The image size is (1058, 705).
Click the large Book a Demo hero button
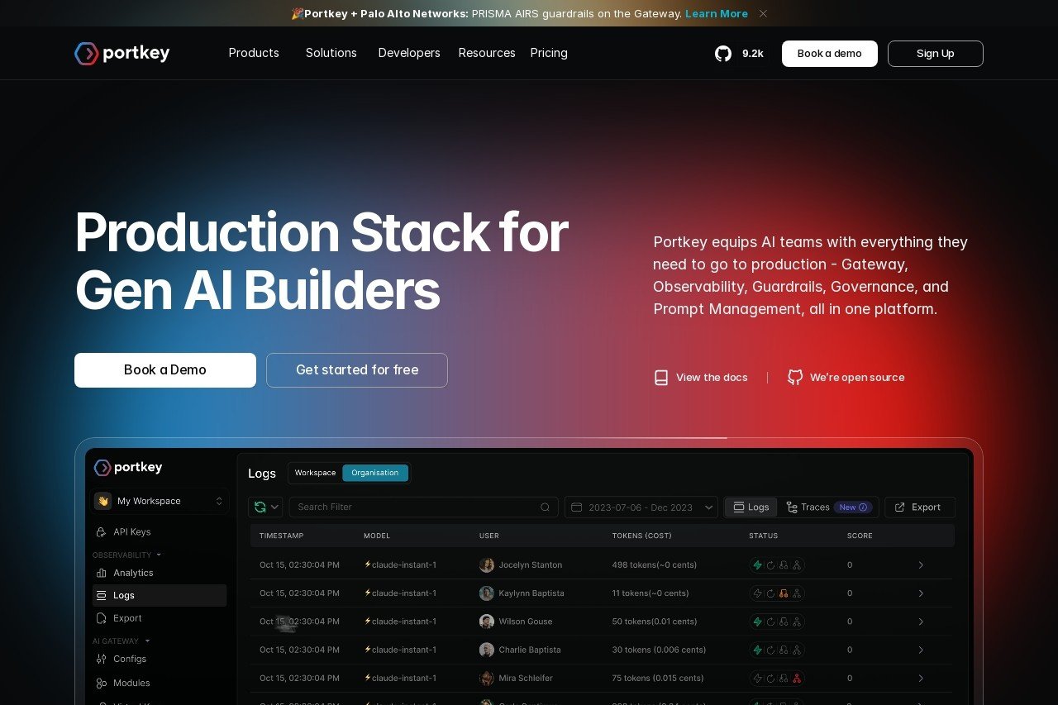click(165, 370)
